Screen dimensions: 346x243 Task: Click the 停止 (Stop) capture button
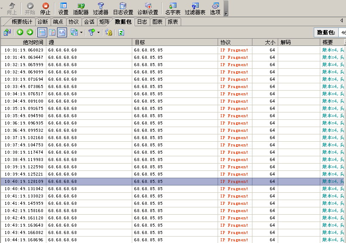pyautogui.click(x=45, y=8)
